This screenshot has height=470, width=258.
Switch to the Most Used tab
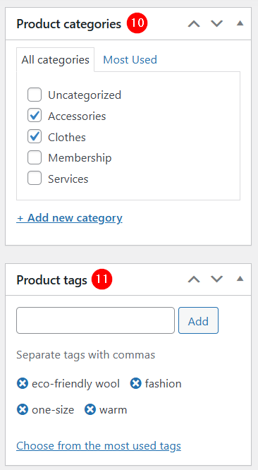coord(130,60)
